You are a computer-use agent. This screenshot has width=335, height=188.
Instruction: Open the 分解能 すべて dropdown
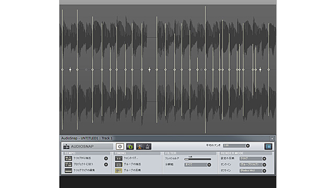pos(209,164)
